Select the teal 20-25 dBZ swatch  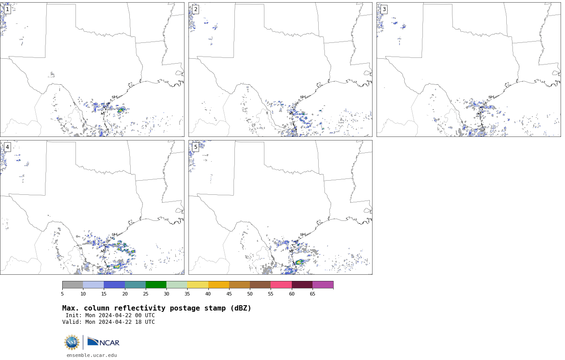point(135,284)
